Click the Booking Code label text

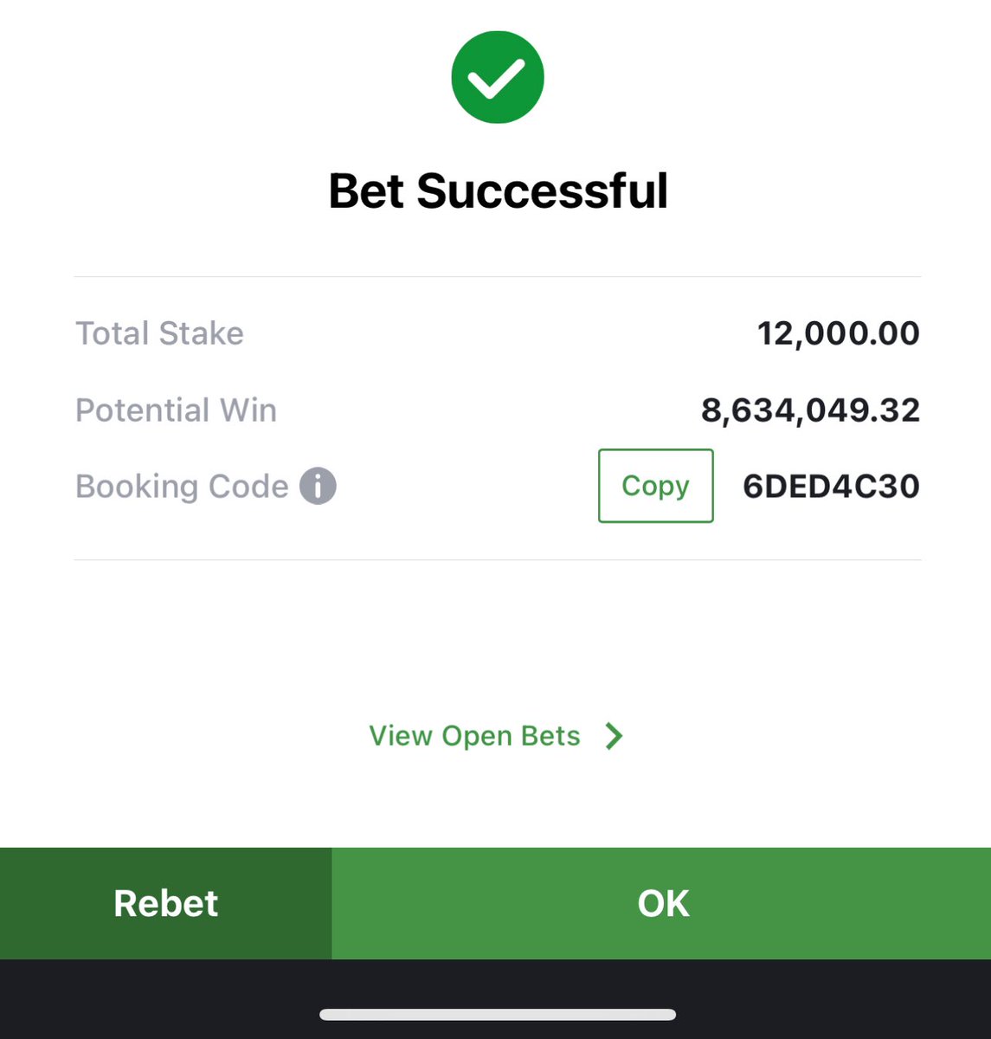point(182,487)
